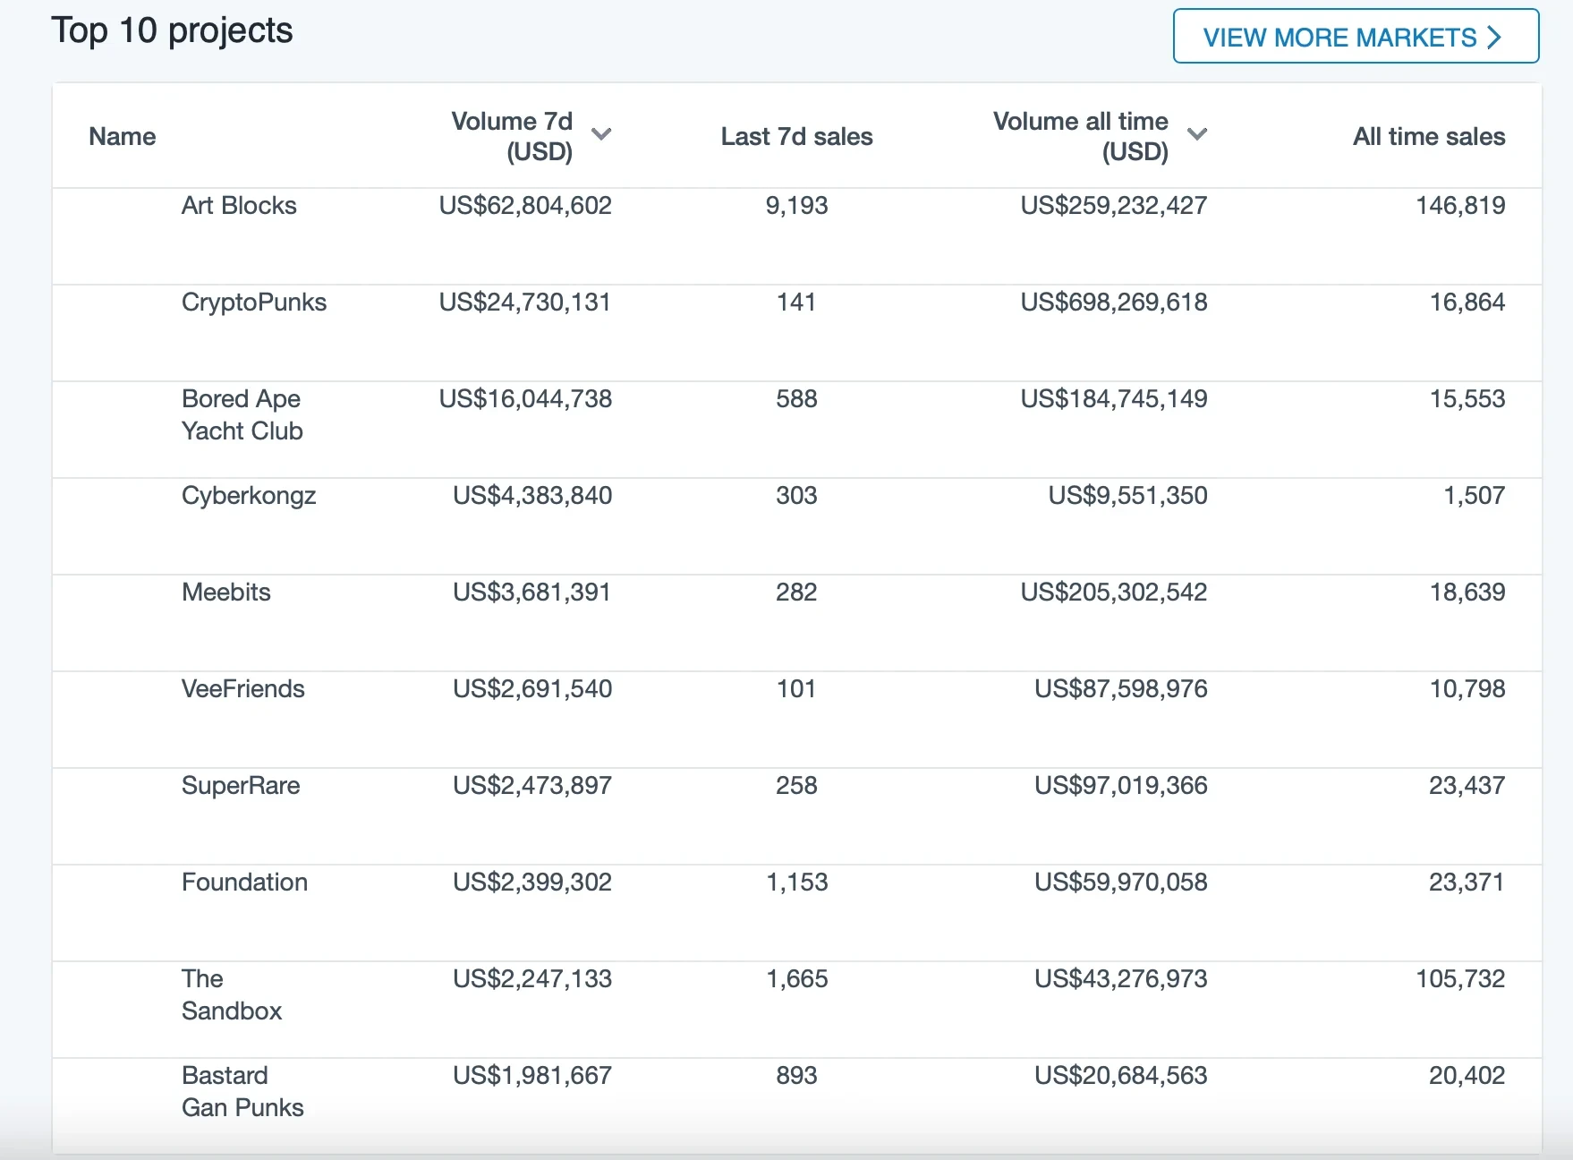Open the Bored Ape Yacht Club project

(242, 415)
